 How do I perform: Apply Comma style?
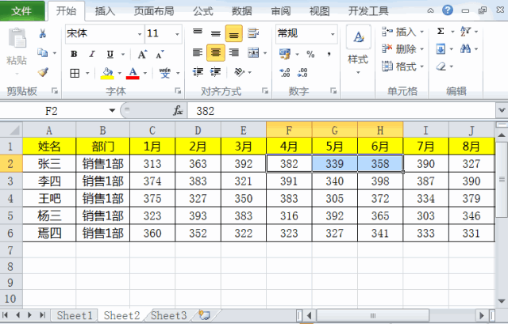pyautogui.click(x=329, y=54)
